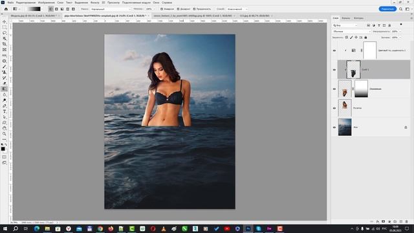This screenshot has height=233, width=414.
Task: Click the switch foreground and background colors arrow
Action: [6, 145]
